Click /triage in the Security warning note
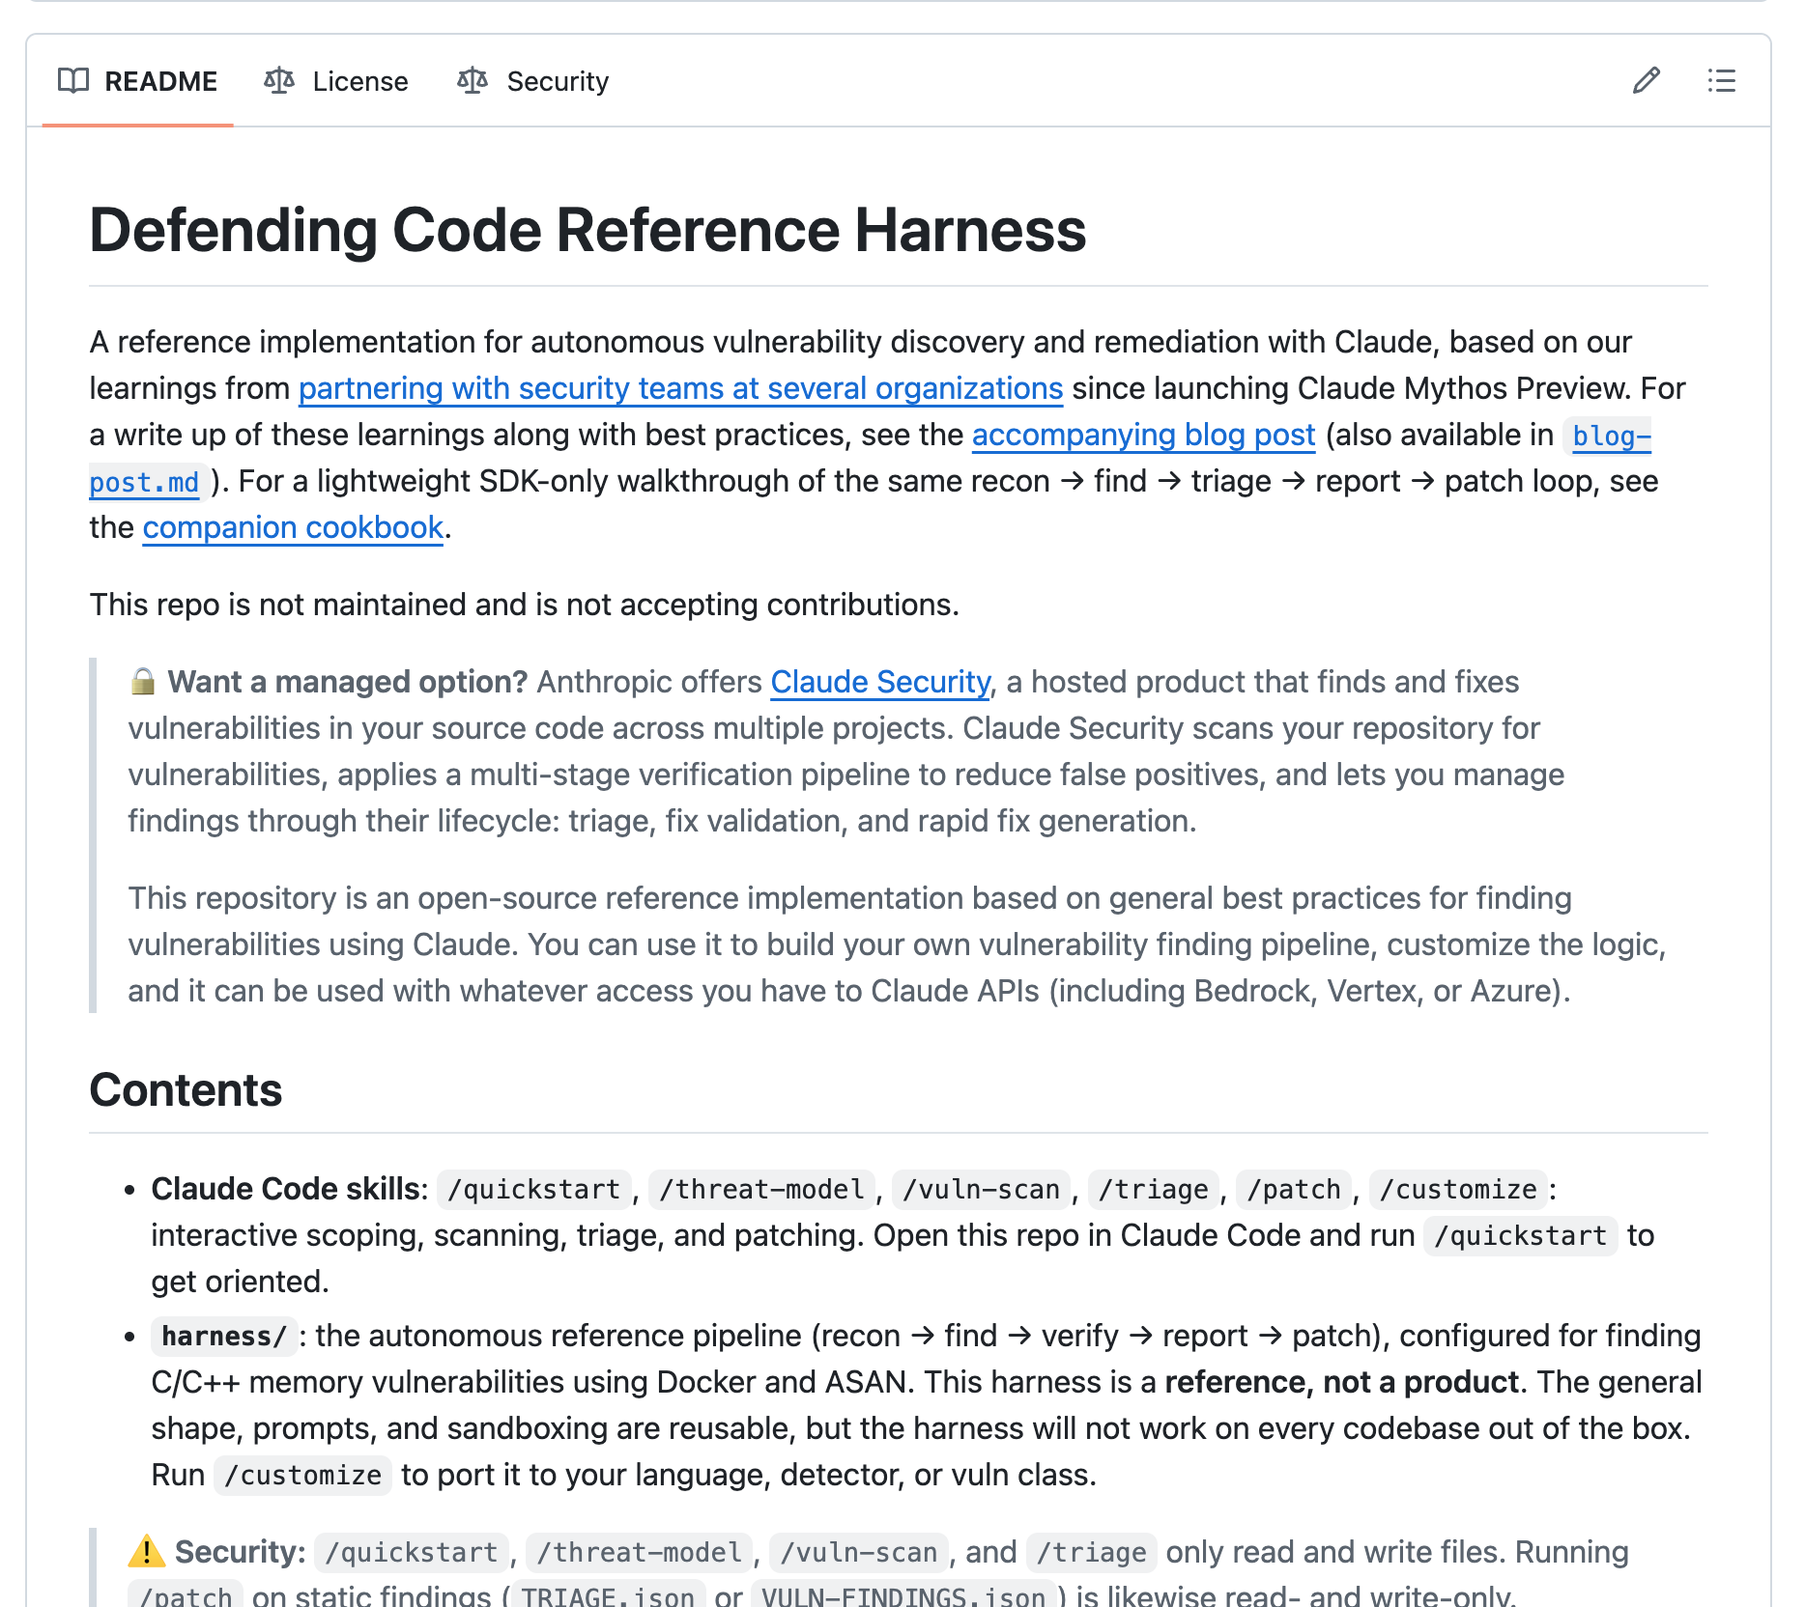The width and height of the screenshot is (1805, 1607). tap(1092, 1552)
